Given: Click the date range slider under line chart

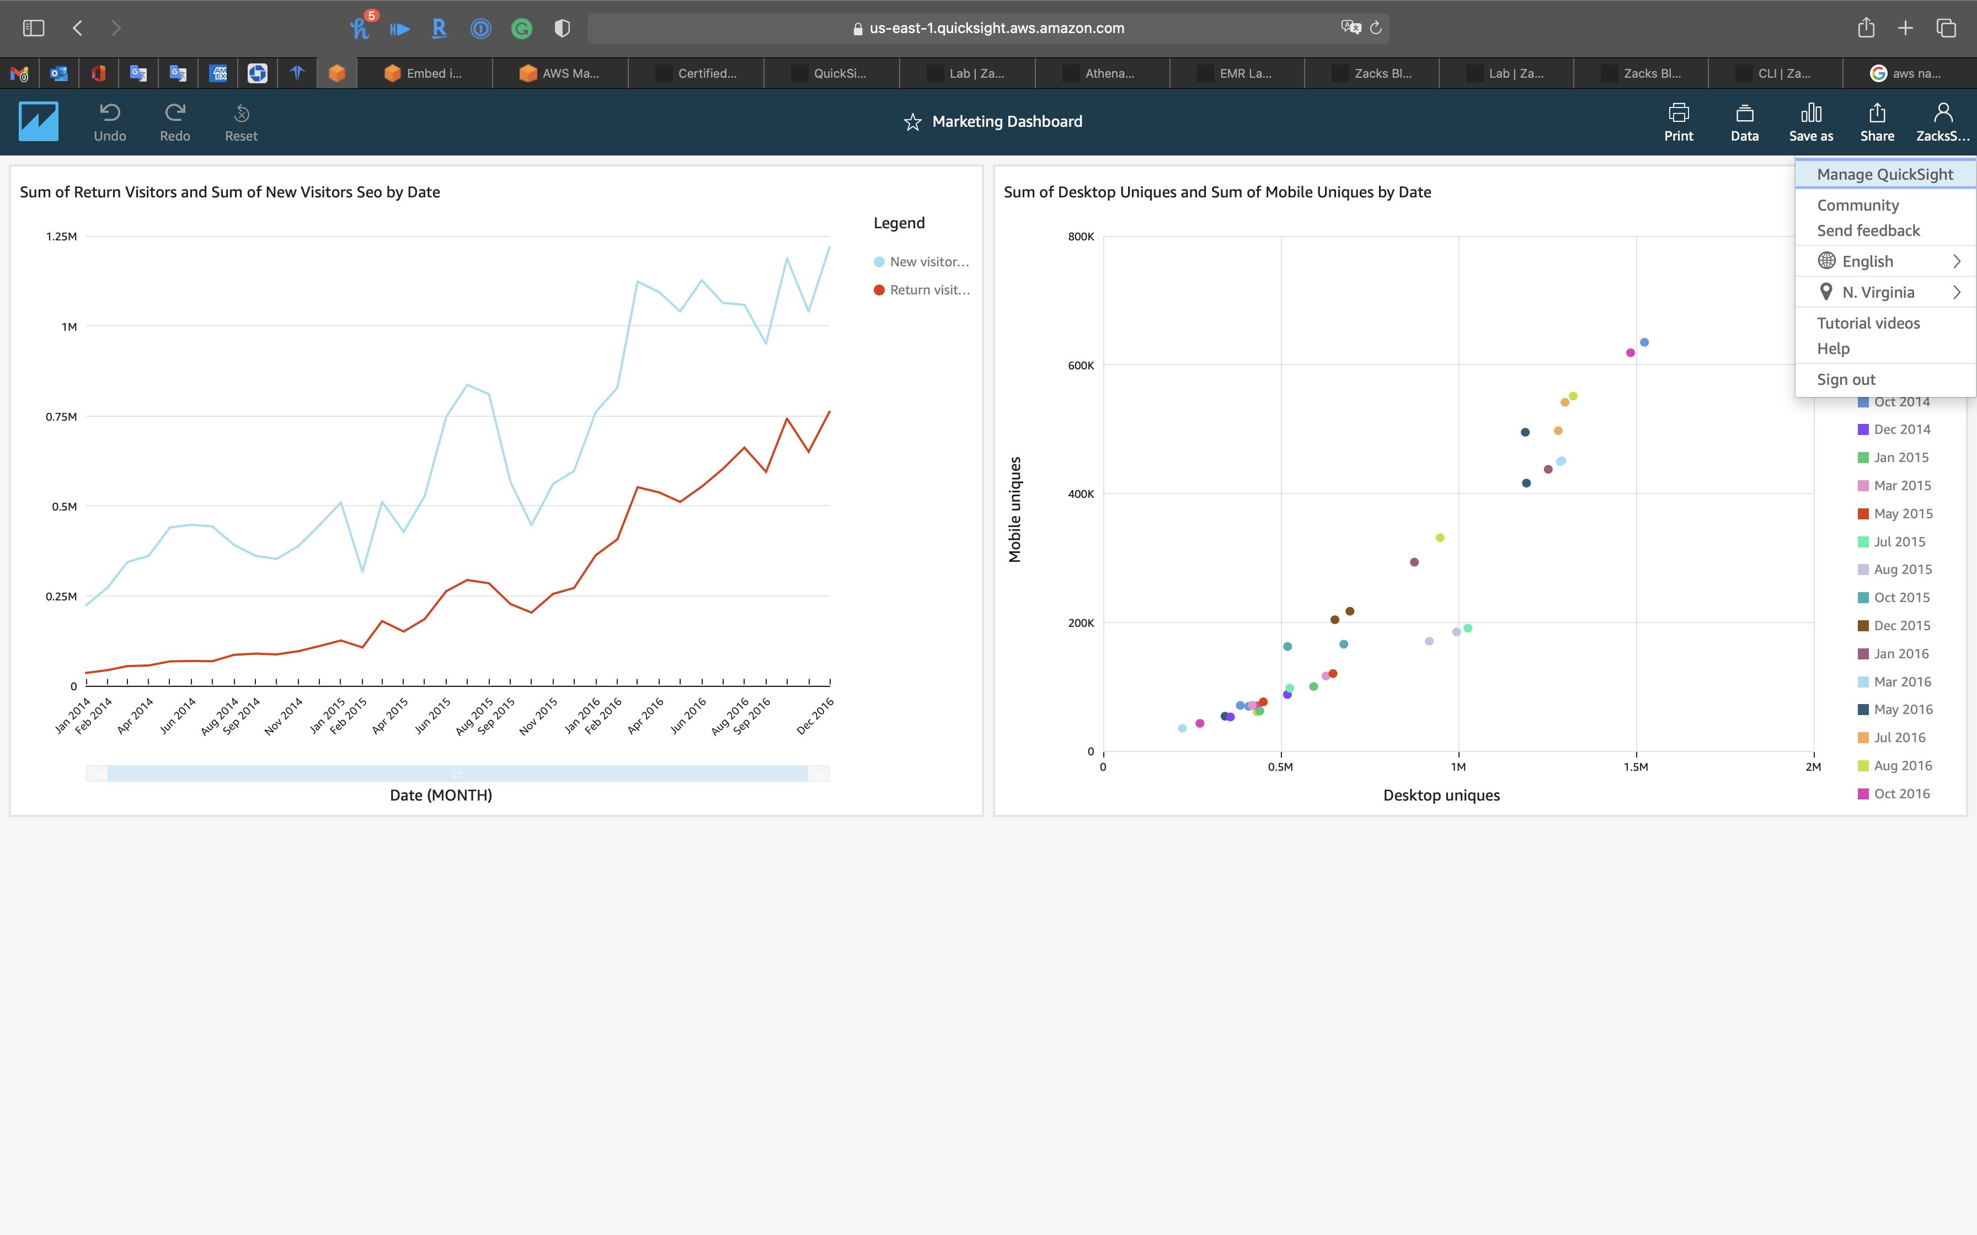Looking at the screenshot, I should click(x=457, y=774).
